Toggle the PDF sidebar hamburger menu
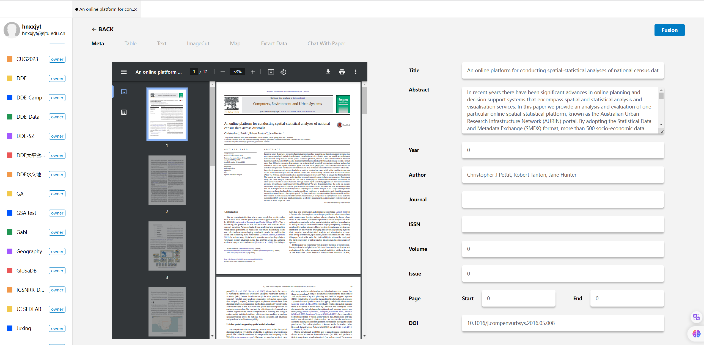The width and height of the screenshot is (704, 345). coord(124,72)
